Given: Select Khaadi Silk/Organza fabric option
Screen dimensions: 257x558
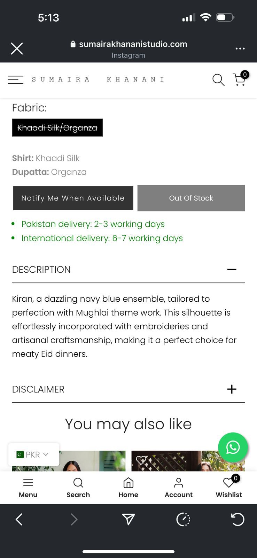Looking at the screenshot, I should coord(57,128).
